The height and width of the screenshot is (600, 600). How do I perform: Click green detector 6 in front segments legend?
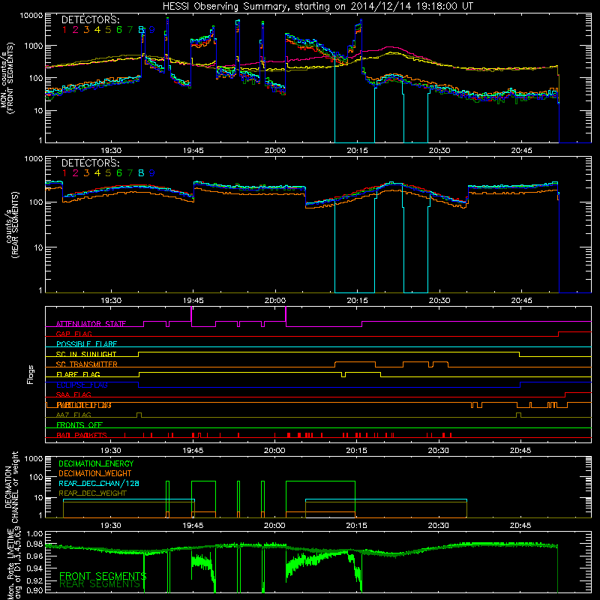119,30
